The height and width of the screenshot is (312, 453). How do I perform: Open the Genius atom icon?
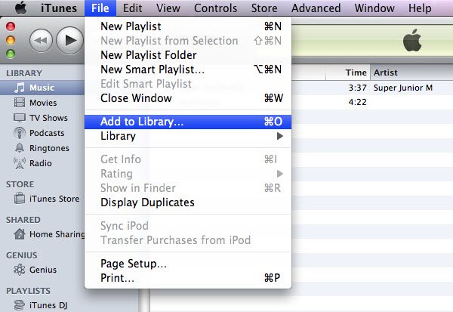20,270
